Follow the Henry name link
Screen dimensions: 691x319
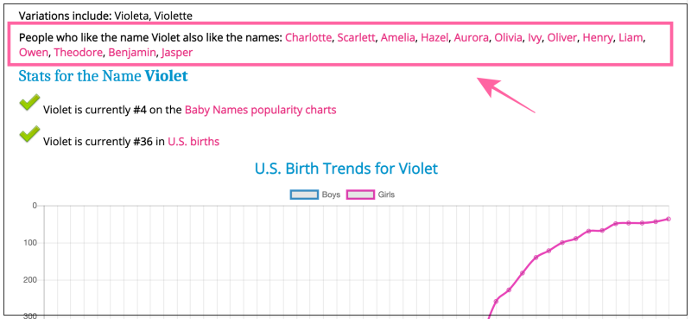click(598, 38)
